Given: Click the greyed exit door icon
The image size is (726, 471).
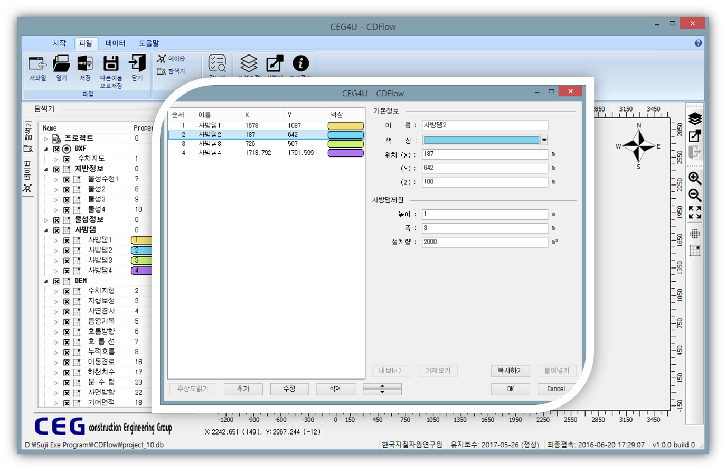Looking at the screenshot, I should (695, 152).
